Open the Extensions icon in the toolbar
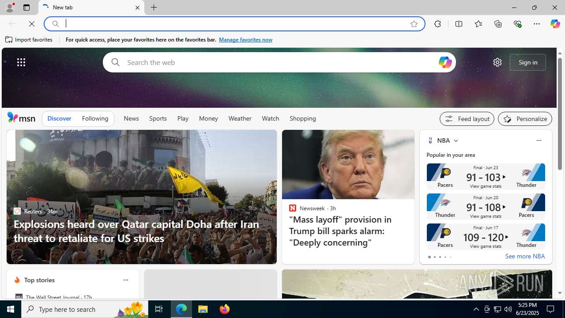Image resolution: width=565 pixels, height=318 pixels. [437, 24]
